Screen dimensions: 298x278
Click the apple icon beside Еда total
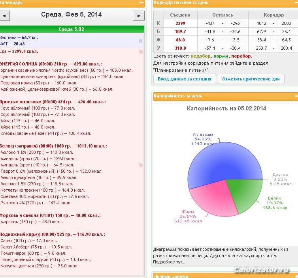click(141, 51)
